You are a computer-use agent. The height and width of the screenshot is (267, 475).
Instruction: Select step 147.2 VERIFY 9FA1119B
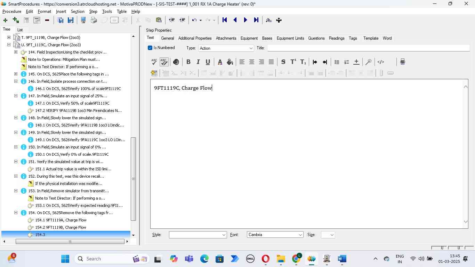click(78, 111)
